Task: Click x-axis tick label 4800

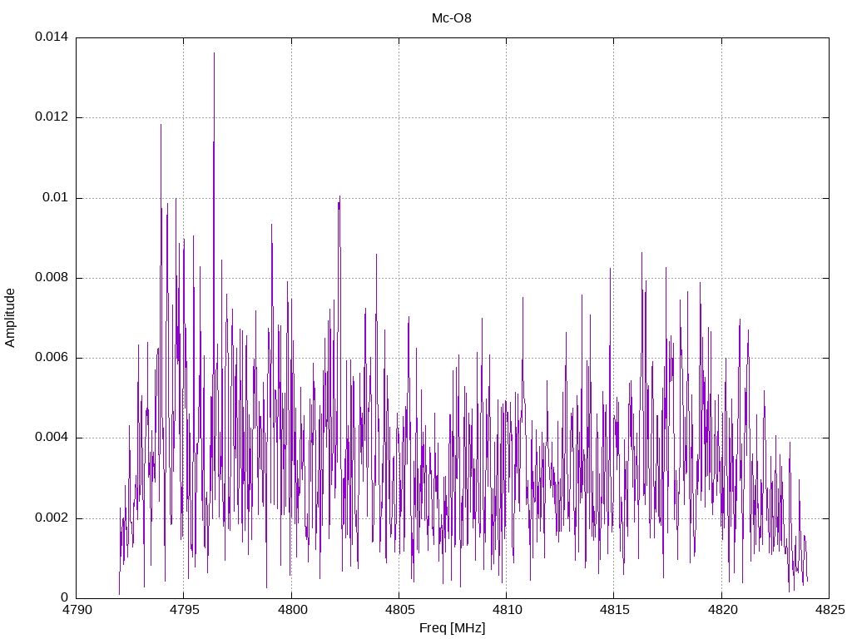Action: [x=291, y=610]
